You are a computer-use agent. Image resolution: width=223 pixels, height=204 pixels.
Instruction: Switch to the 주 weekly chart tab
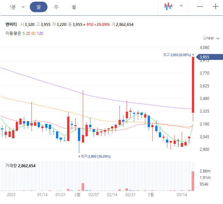point(56,7)
